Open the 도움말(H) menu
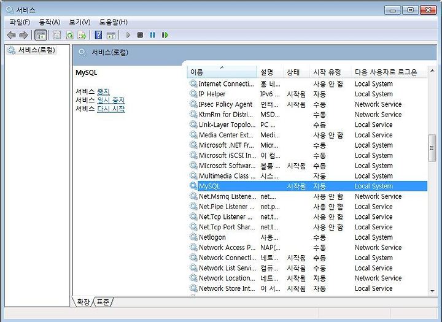Screen dimensions: 442x322 (114, 22)
